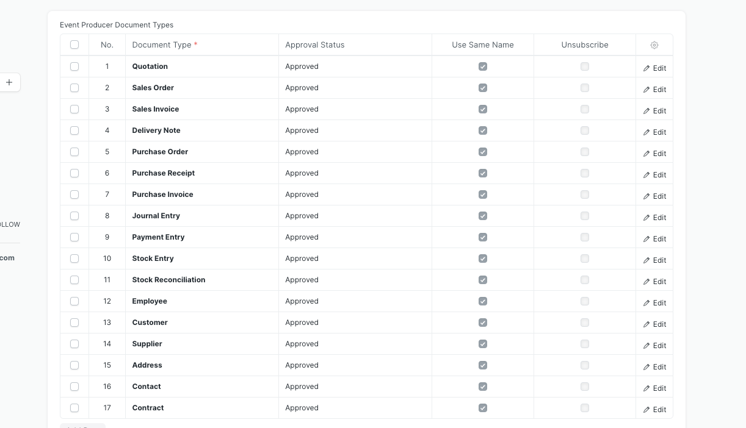746x428 pixels.
Task: Edit the Contract row at the bottom
Action: coord(654,409)
